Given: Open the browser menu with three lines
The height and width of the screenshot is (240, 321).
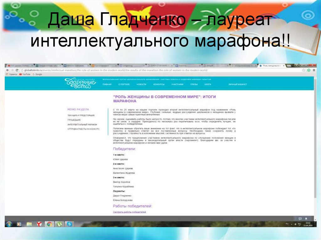Looking at the screenshot, I should tap(314, 70).
